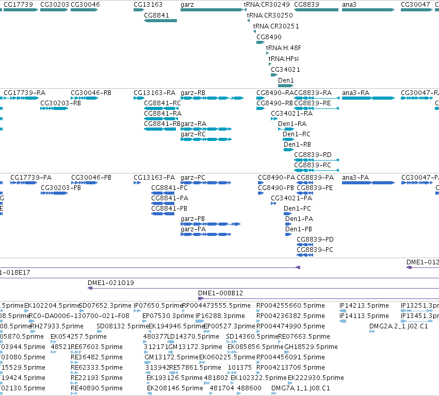Click the tRNA:CR30249 label
The width and height of the screenshot is (439, 396).
pos(267,5)
